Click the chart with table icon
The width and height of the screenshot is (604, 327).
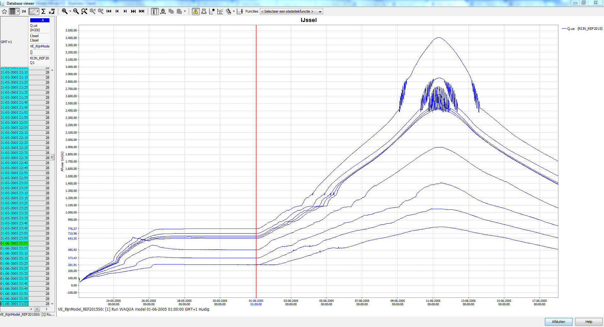[220, 11]
